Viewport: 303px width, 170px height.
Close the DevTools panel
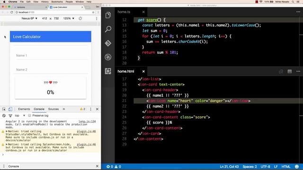coord(97,109)
